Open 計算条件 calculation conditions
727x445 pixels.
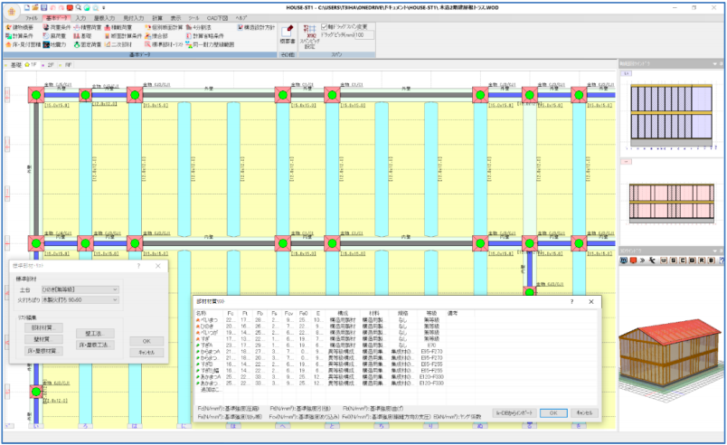(x=20, y=35)
